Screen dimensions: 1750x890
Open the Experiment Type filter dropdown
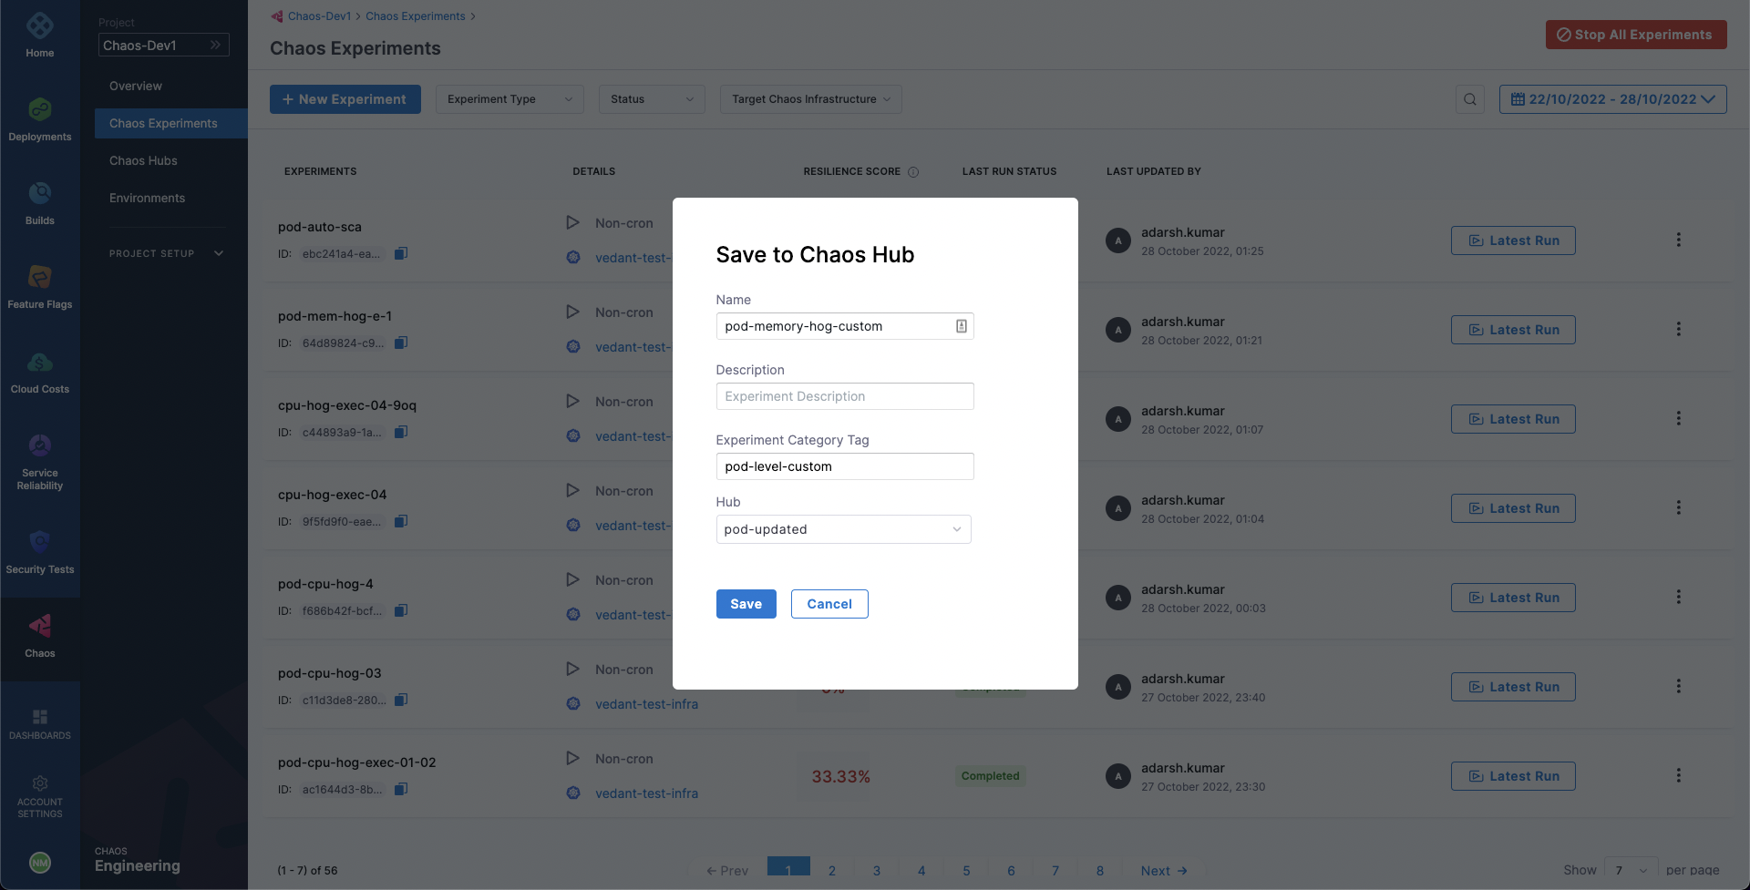click(509, 99)
